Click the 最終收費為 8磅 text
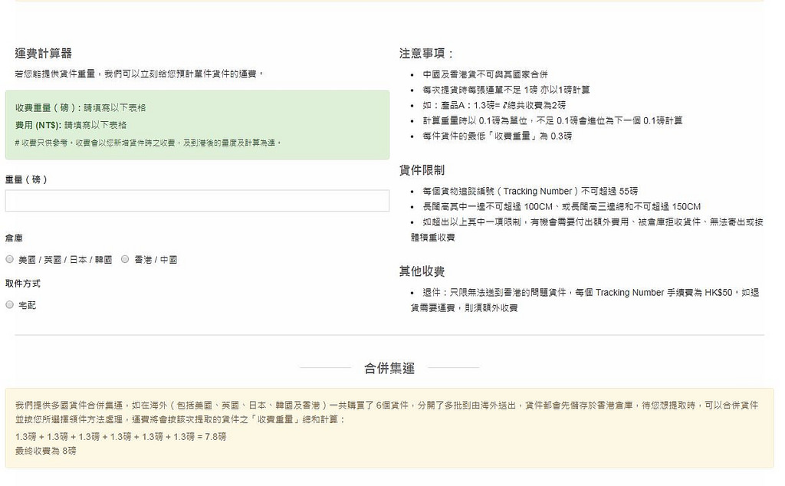The image size is (785, 486). [45, 451]
